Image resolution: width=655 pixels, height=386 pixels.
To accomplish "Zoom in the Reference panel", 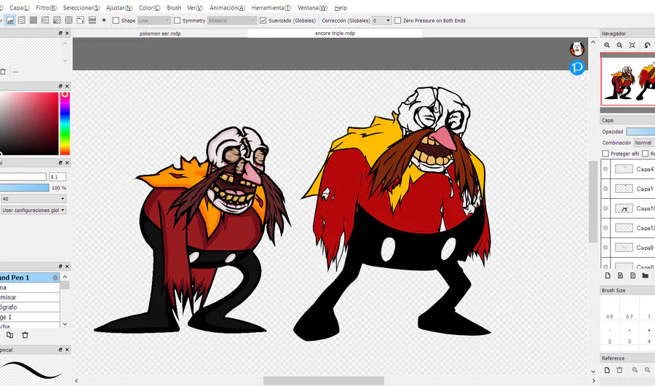I will pos(635,370).
